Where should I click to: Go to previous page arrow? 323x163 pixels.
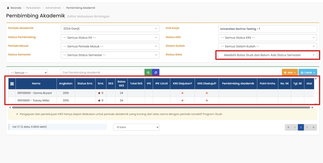pos(295,127)
